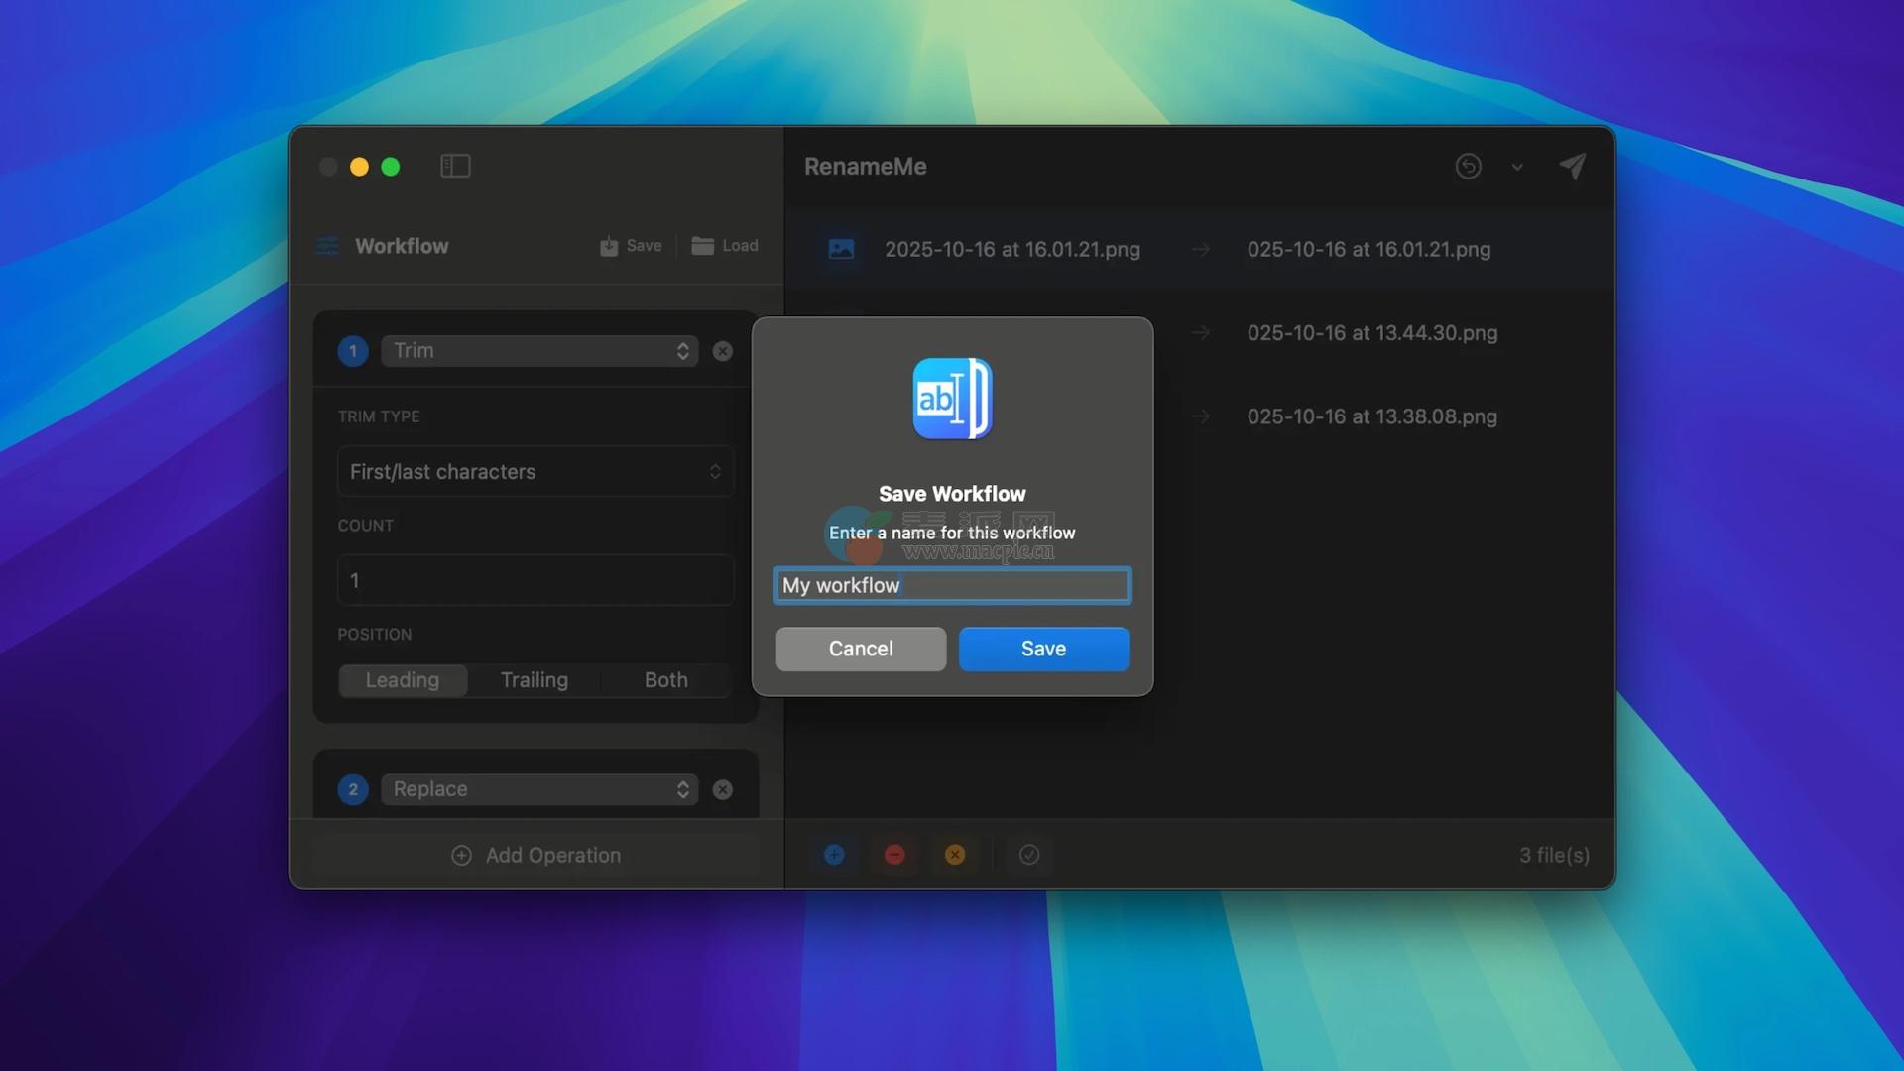Expand chevron next to history icon

pos(1517,168)
